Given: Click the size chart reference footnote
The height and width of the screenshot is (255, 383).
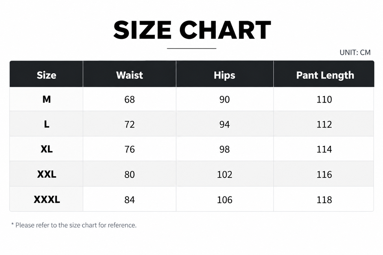Looking at the screenshot, I should pos(74,225).
